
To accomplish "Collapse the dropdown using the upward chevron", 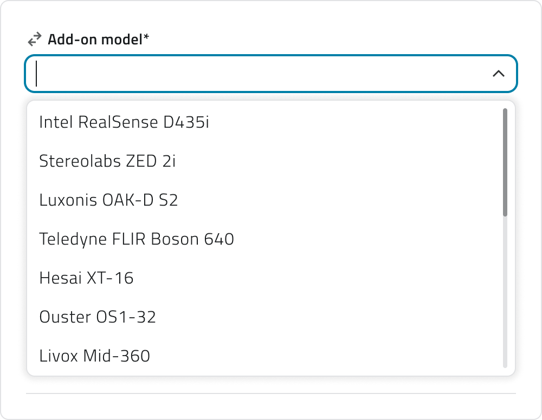I will [x=499, y=73].
